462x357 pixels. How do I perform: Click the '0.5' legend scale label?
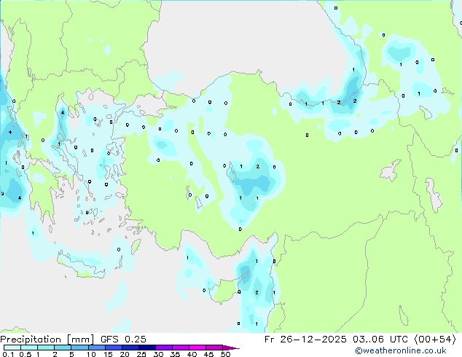point(26,354)
